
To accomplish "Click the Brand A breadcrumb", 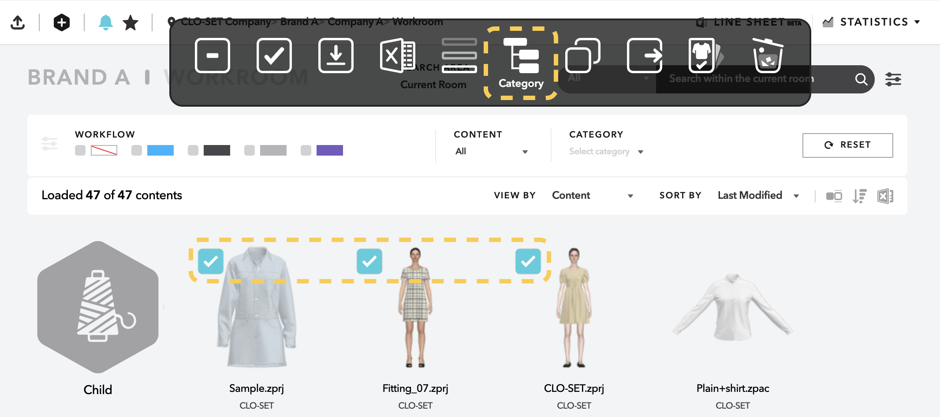I will click(299, 22).
